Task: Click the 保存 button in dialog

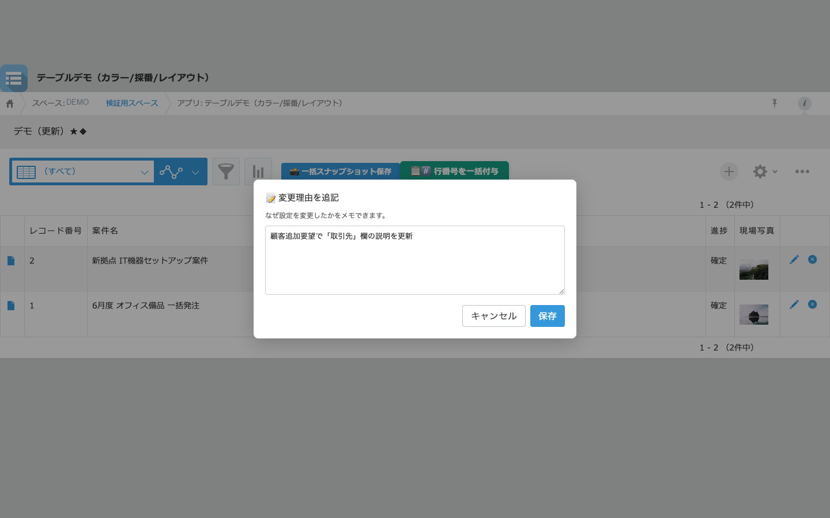Action: [x=548, y=316]
